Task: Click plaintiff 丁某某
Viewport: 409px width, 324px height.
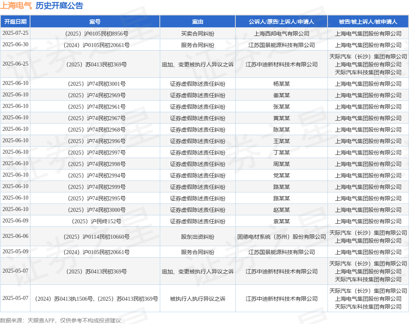Action: [x=282, y=153]
